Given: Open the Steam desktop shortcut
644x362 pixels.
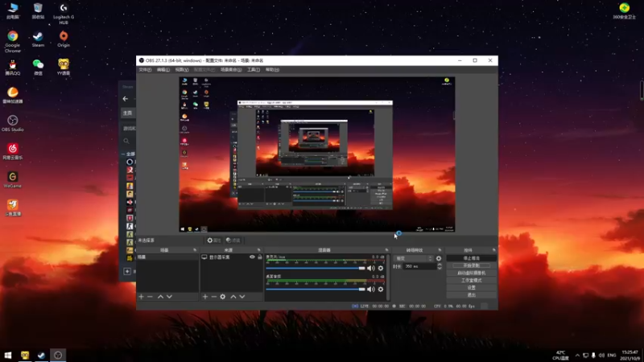Looking at the screenshot, I should click(x=38, y=39).
